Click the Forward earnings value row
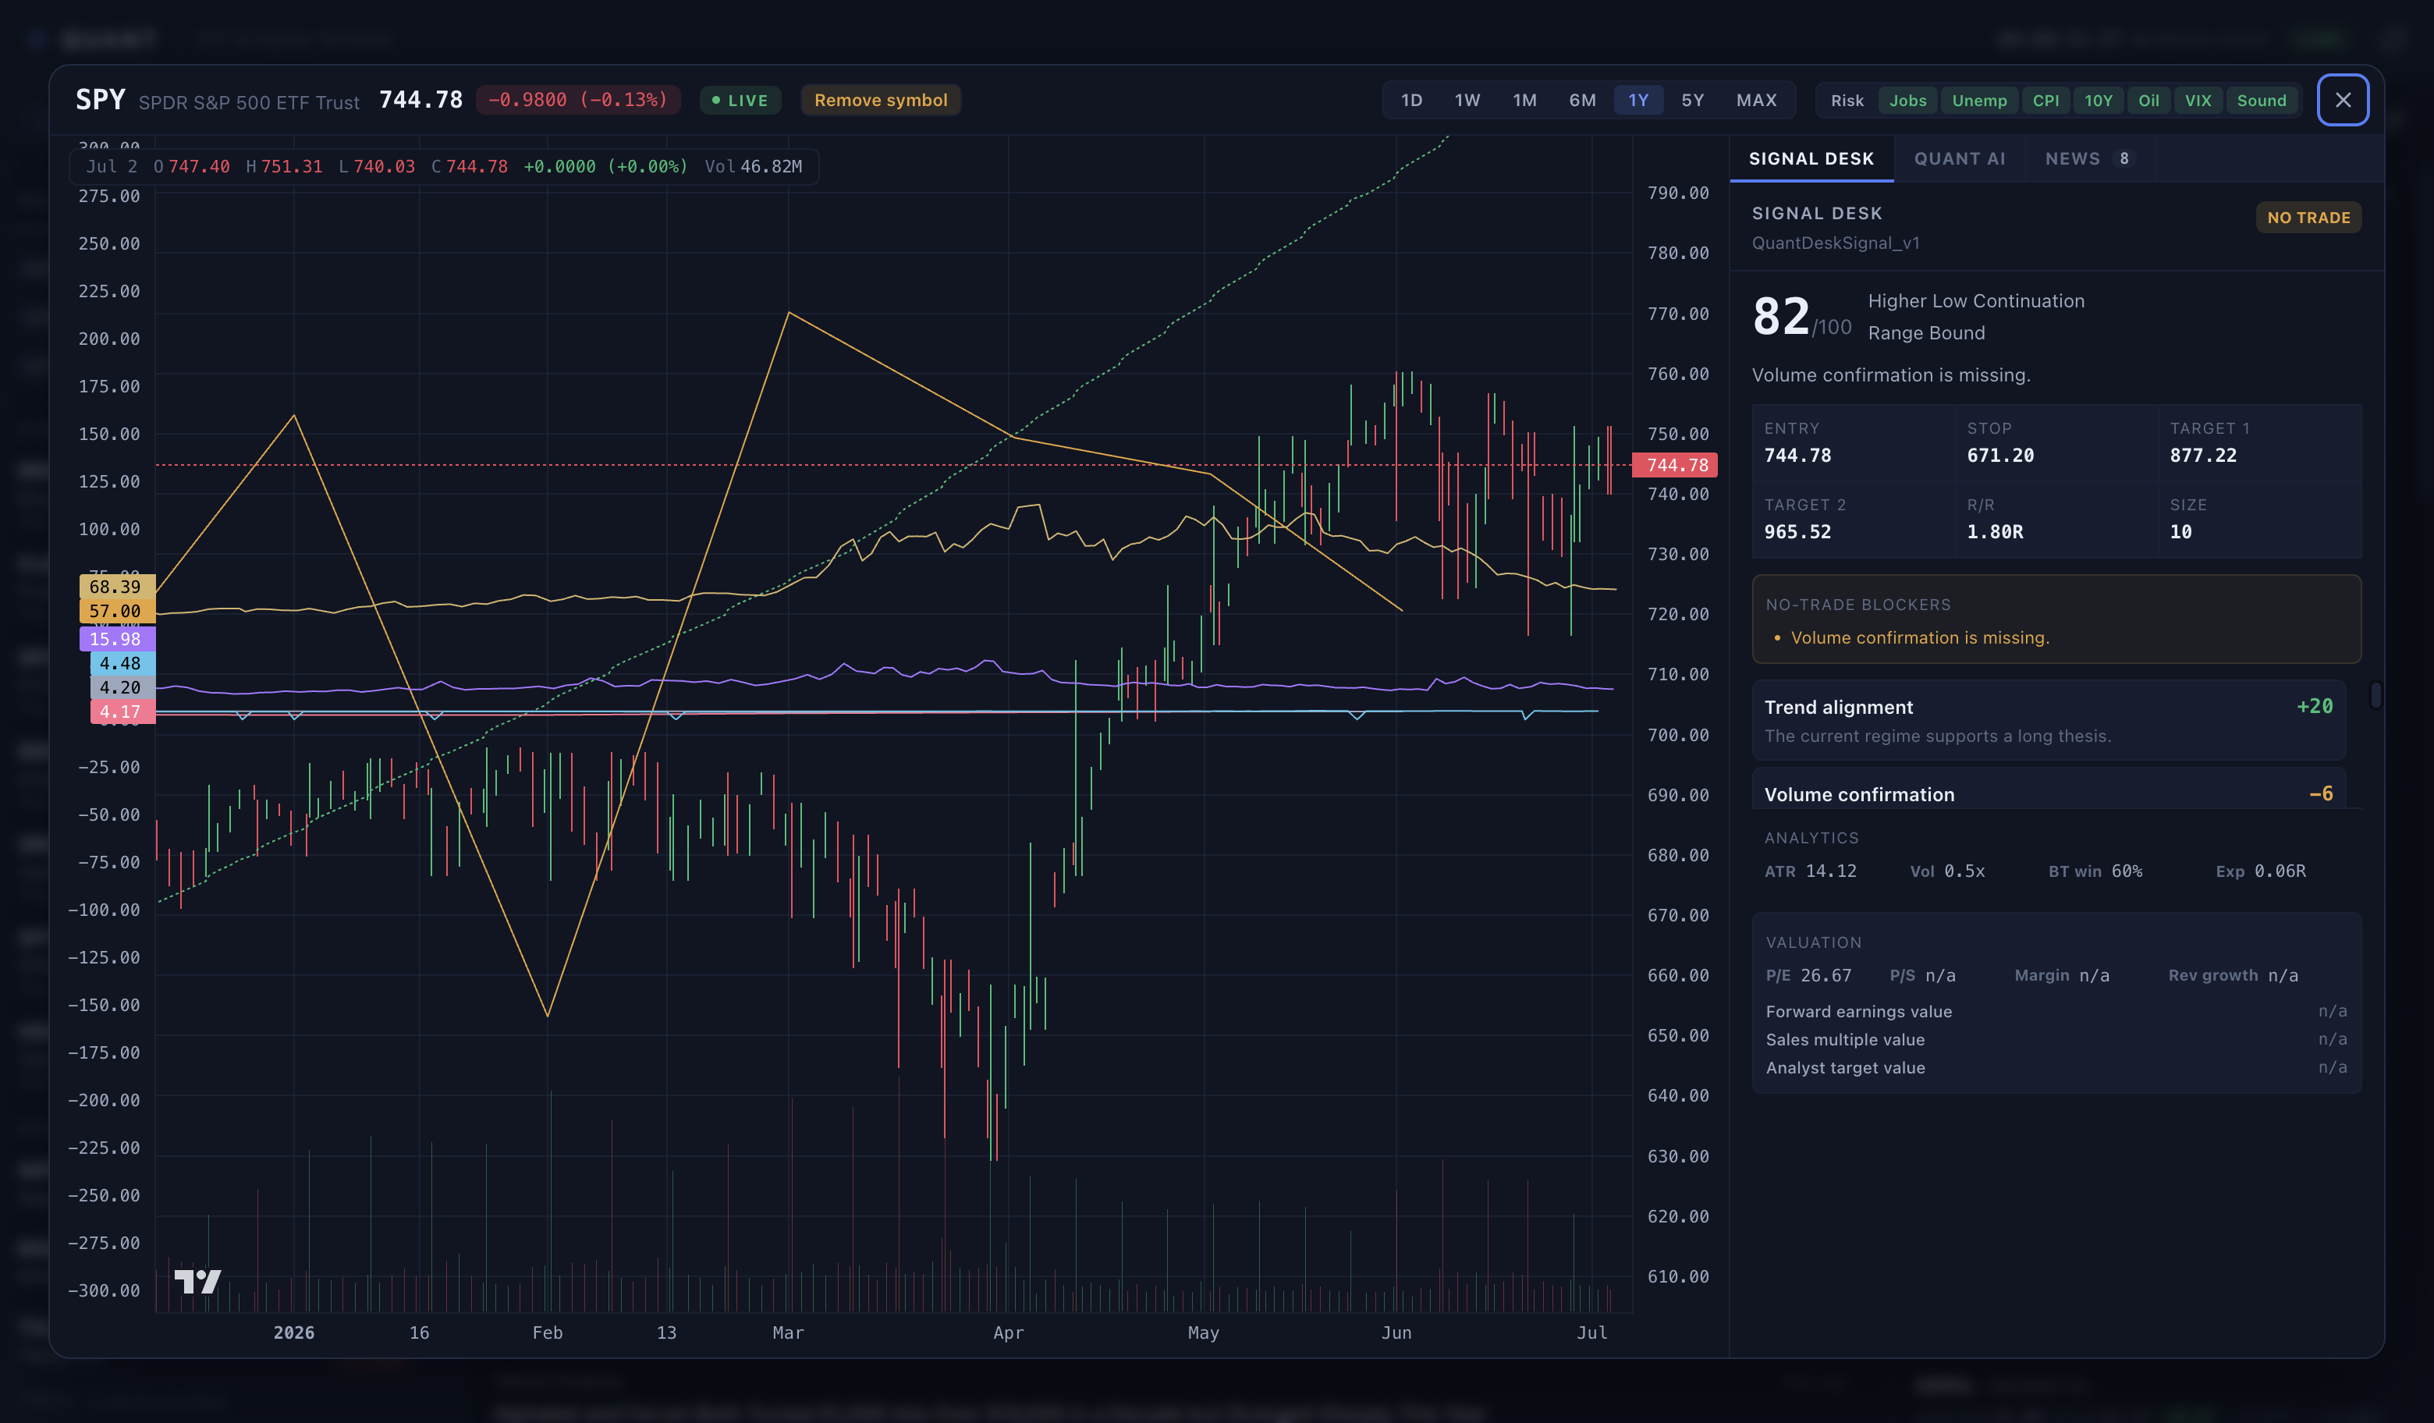 (2056, 1010)
